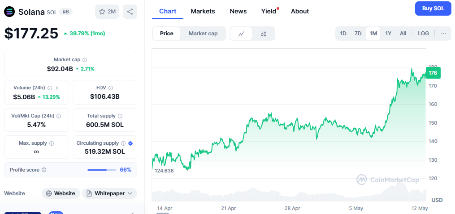Click the $92.04B market cap value
Viewport: 455px width, 214px height.
click(x=60, y=69)
